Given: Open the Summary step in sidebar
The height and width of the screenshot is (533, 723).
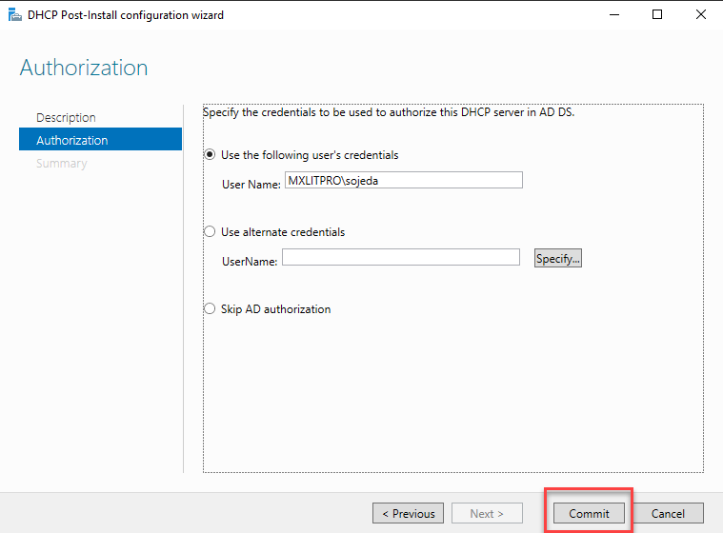Looking at the screenshot, I should 61,163.
